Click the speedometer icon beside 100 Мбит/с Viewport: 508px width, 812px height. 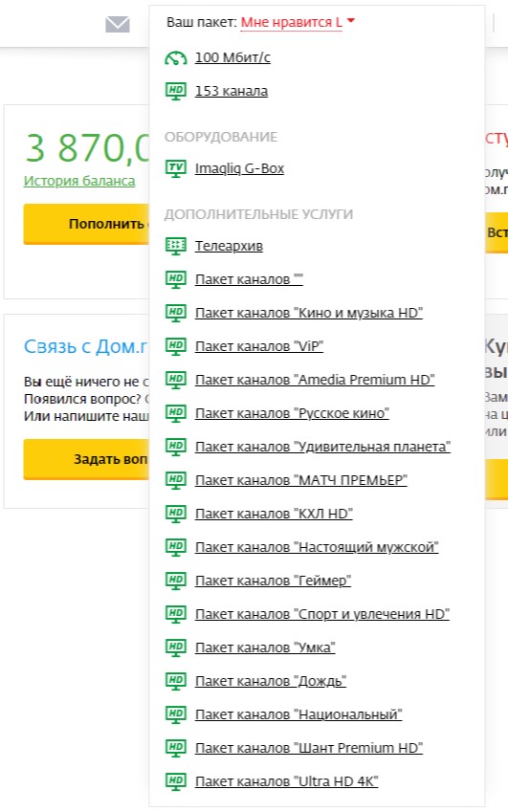pos(175,58)
